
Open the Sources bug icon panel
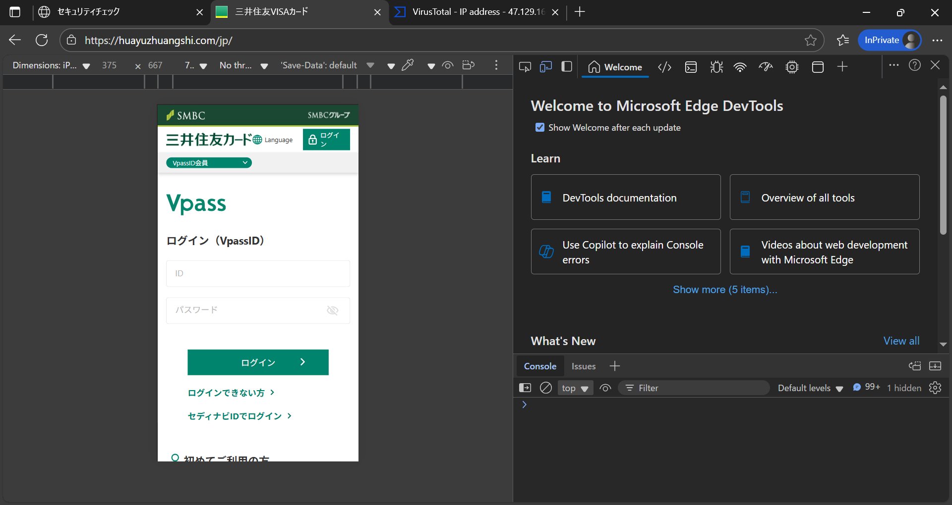pos(716,67)
